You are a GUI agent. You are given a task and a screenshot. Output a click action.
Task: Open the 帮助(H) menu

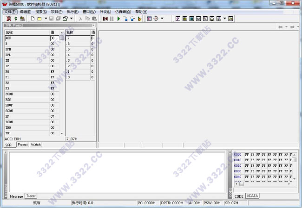pyautogui.click(x=141, y=12)
